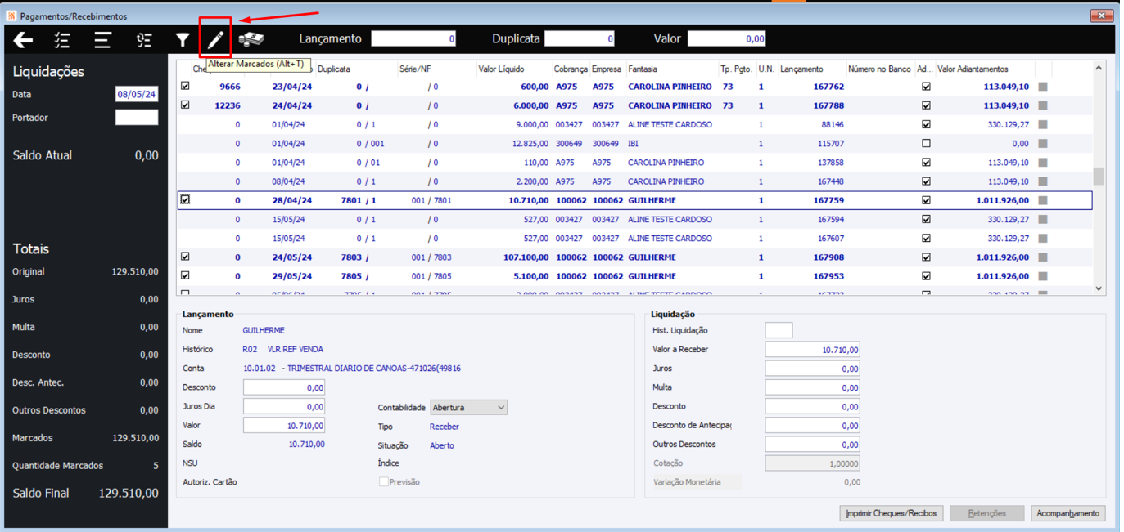Image resolution: width=1124 pixels, height=532 pixels.
Task: Click scroll-up arrow of the grid
Action: tap(1099, 69)
